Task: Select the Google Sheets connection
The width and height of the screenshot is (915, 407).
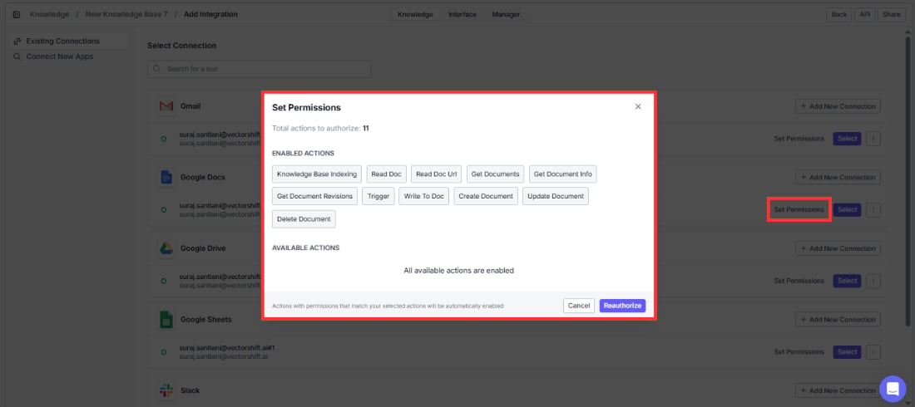Action: (847, 352)
